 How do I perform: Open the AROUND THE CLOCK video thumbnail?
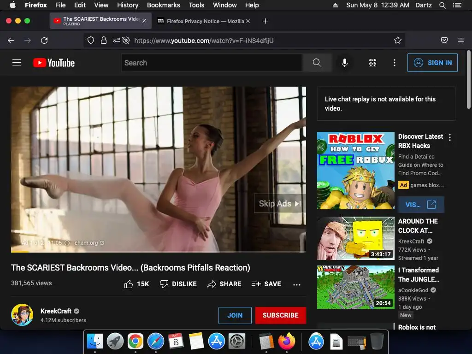355,238
